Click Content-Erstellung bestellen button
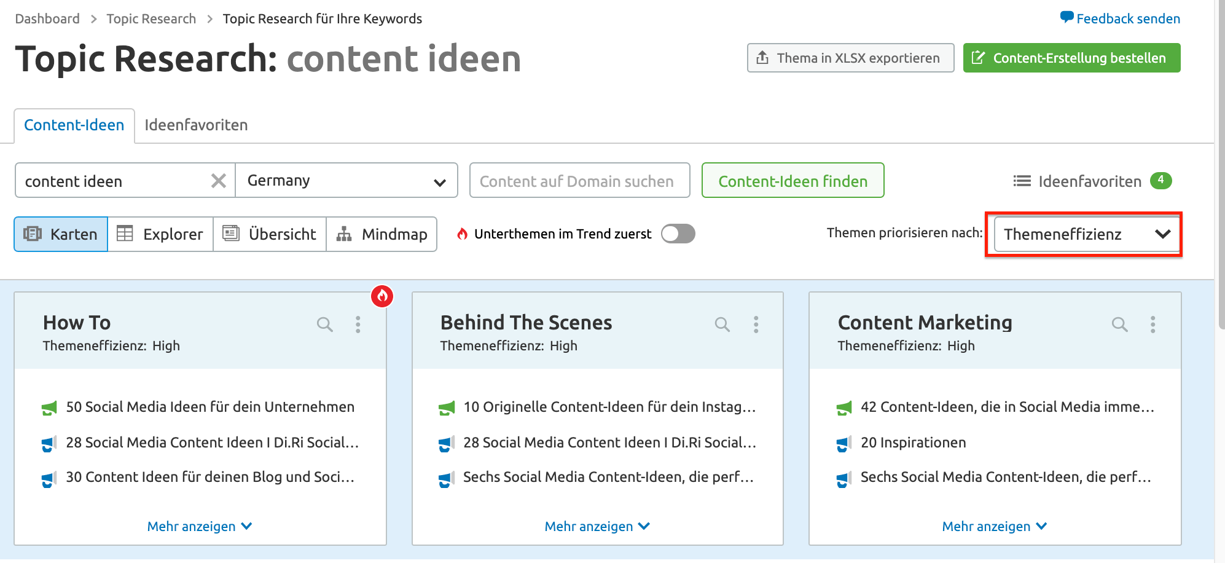This screenshot has height=563, width=1225. [x=1071, y=58]
